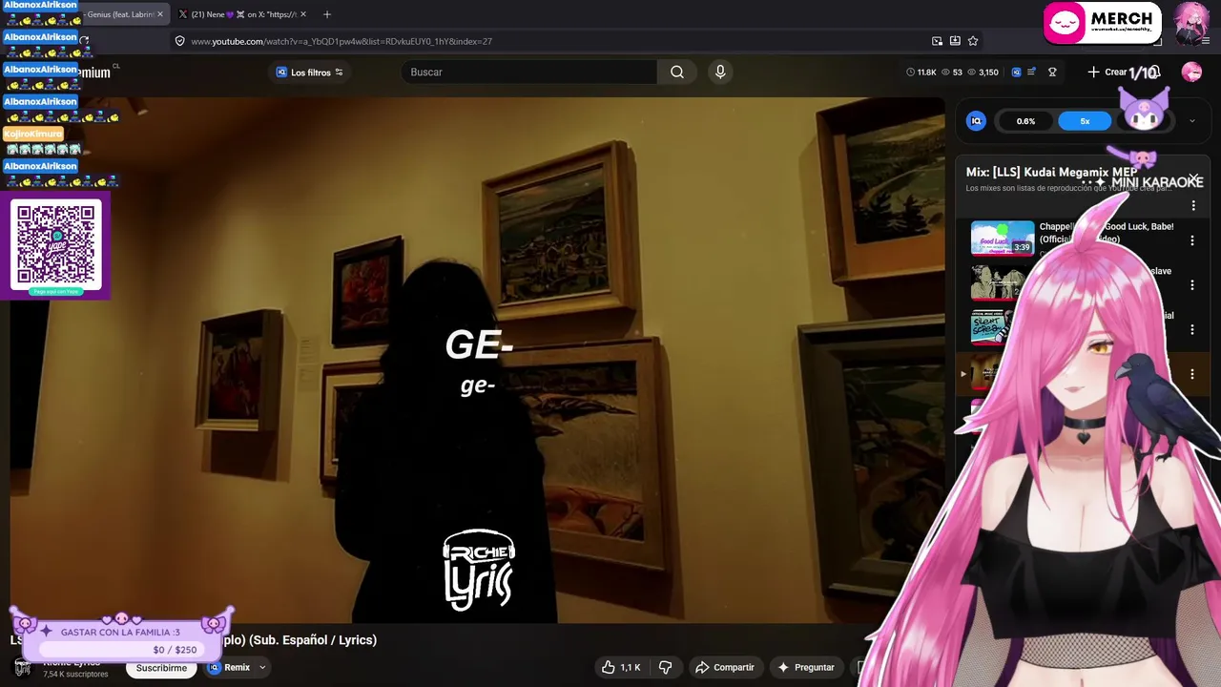The image size is (1221, 687).
Task: Close the Genius YouTube tab
Action: 160,14
